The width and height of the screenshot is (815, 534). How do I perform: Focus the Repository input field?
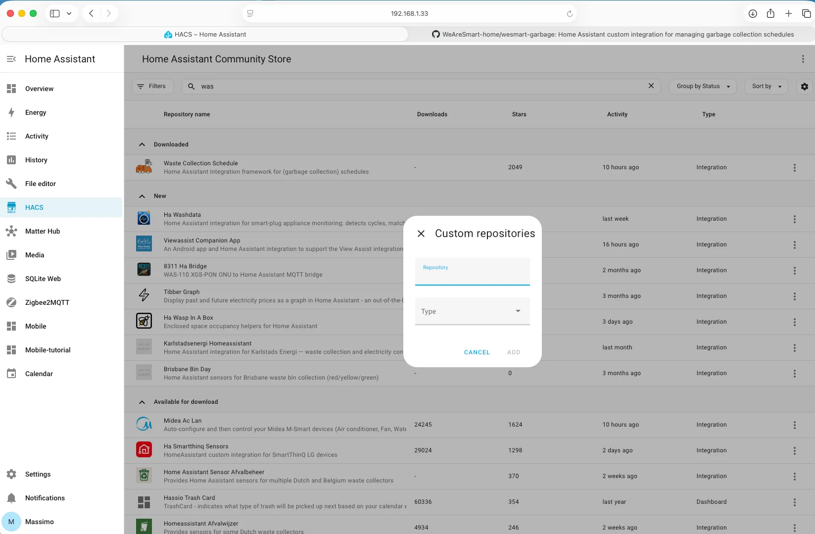(x=473, y=272)
